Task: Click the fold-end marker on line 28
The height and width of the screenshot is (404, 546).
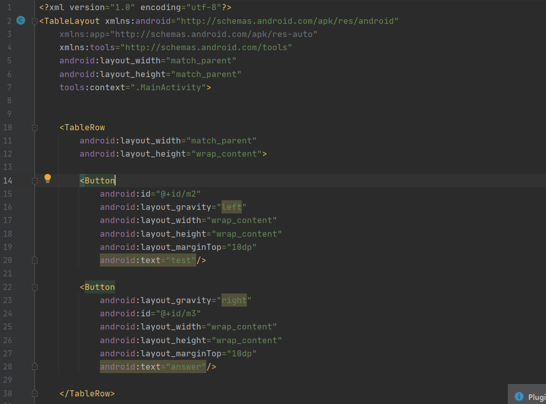Action: point(34,366)
